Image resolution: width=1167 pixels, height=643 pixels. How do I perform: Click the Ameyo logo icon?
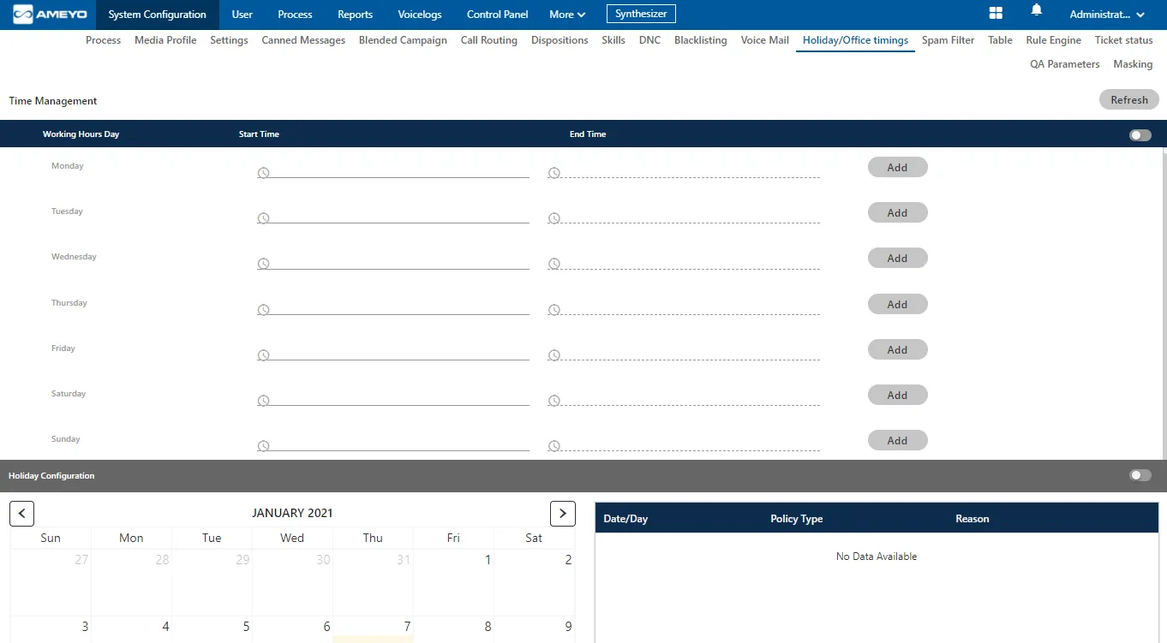[51, 15]
